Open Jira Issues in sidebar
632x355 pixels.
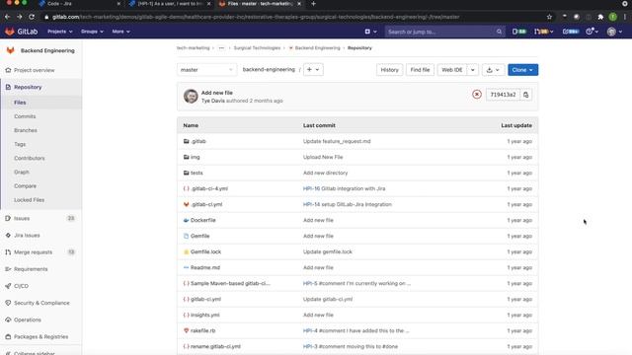(27, 235)
